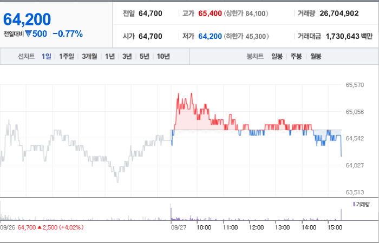The width and height of the screenshot is (379, 243).
Task: Click the 거래대금 1,730,643 백만 value
Action: coord(349,36)
